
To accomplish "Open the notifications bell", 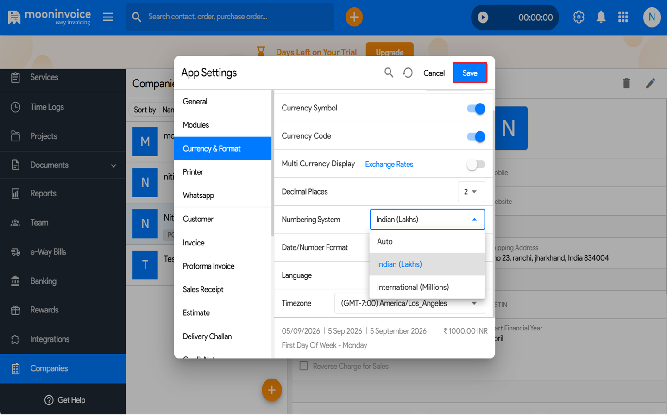I will click(601, 17).
